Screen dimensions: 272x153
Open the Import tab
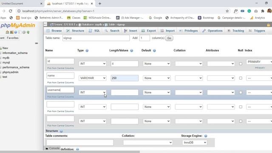click(167, 31)
